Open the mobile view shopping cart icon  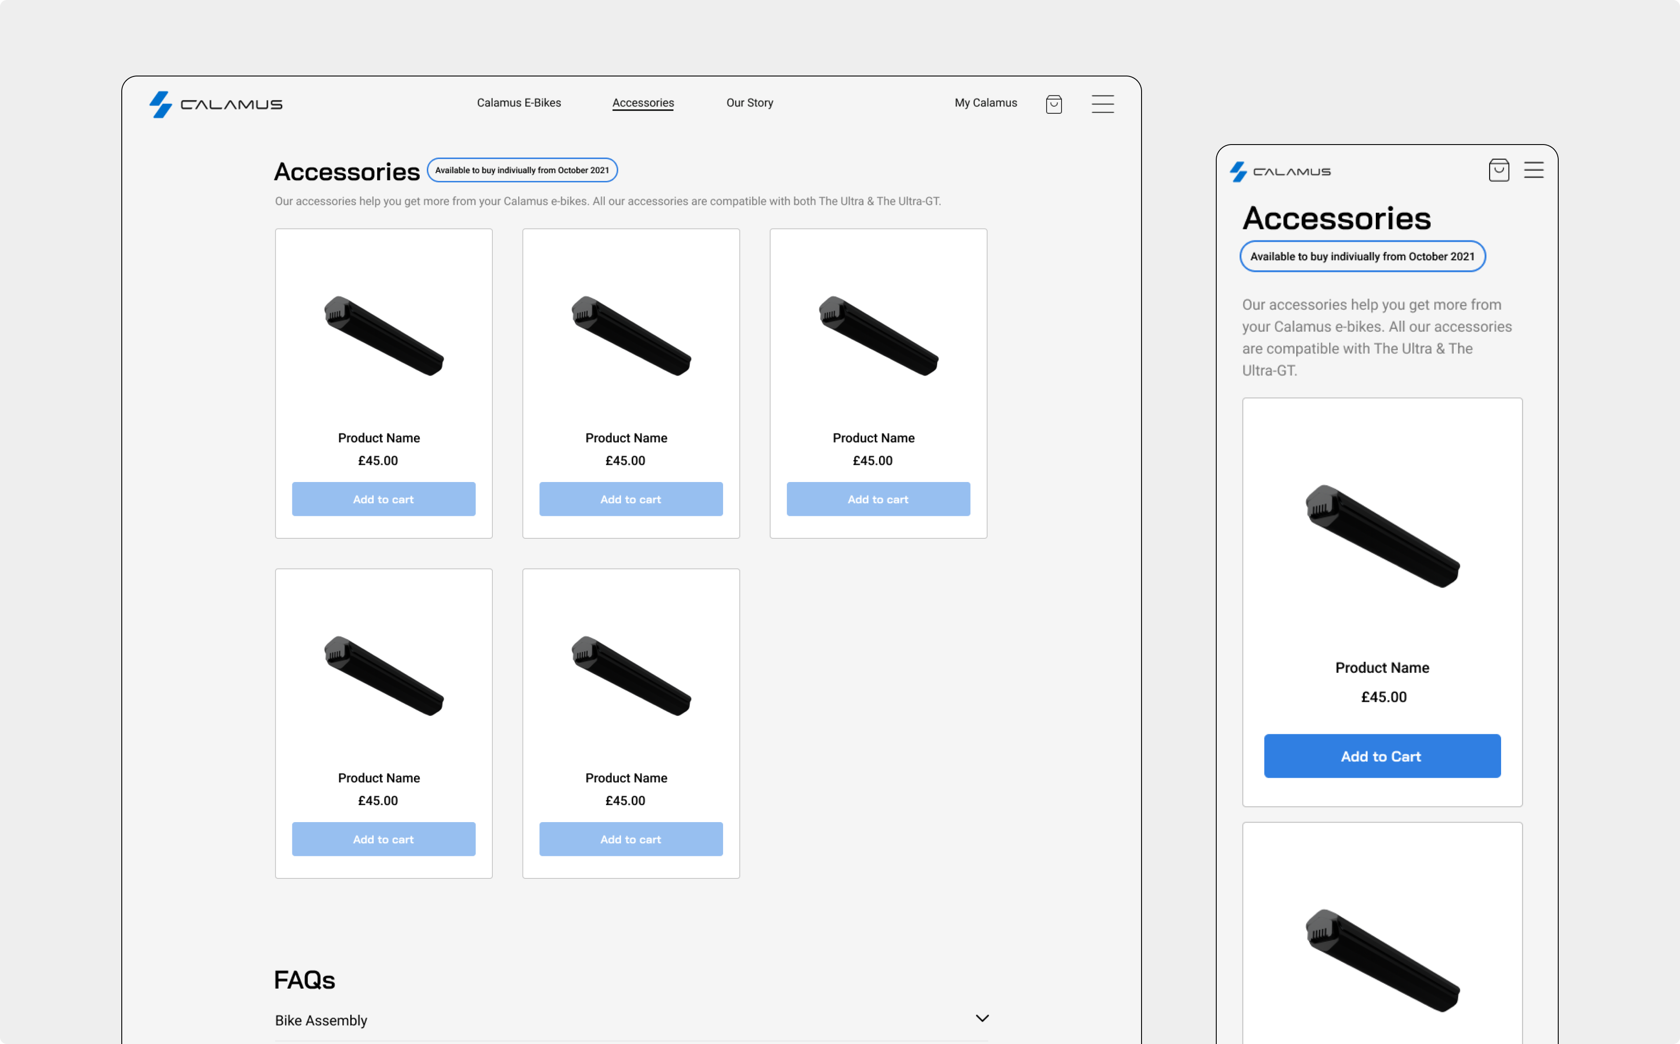1498,170
